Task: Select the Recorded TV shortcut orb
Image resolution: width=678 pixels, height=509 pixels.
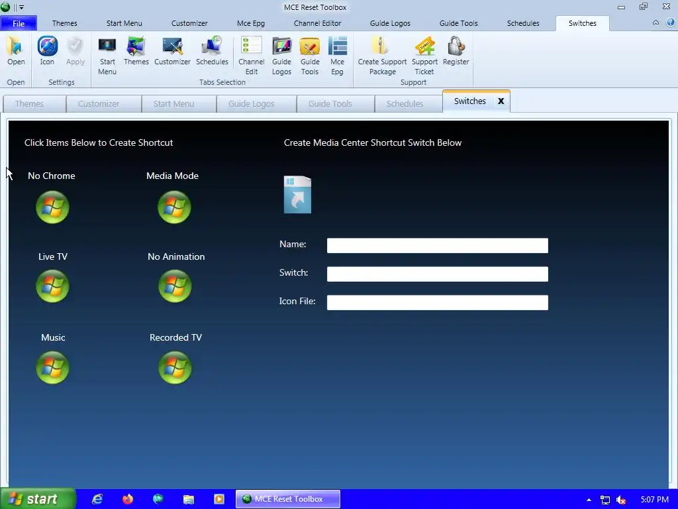Action: 175,367
